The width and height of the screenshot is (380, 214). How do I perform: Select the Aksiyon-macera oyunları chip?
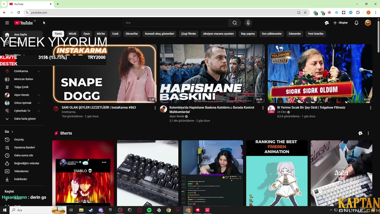coord(218,34)
